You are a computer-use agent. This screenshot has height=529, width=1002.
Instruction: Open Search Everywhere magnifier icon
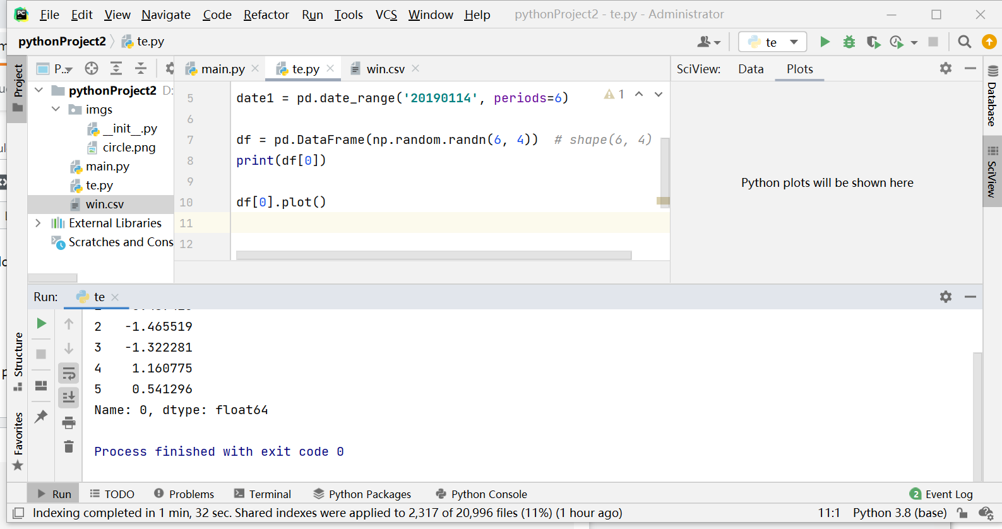[964, 42]
